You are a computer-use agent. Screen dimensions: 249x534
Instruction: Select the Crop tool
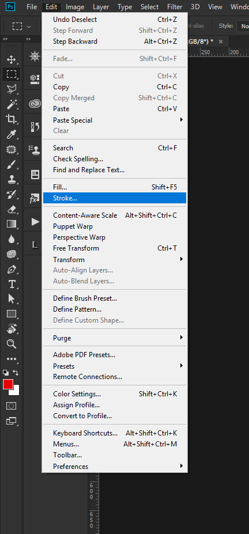pos(12,119)
